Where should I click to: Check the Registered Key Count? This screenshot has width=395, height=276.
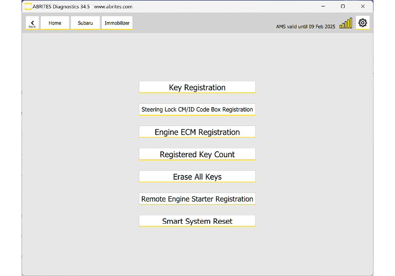(x=197, y=154)
